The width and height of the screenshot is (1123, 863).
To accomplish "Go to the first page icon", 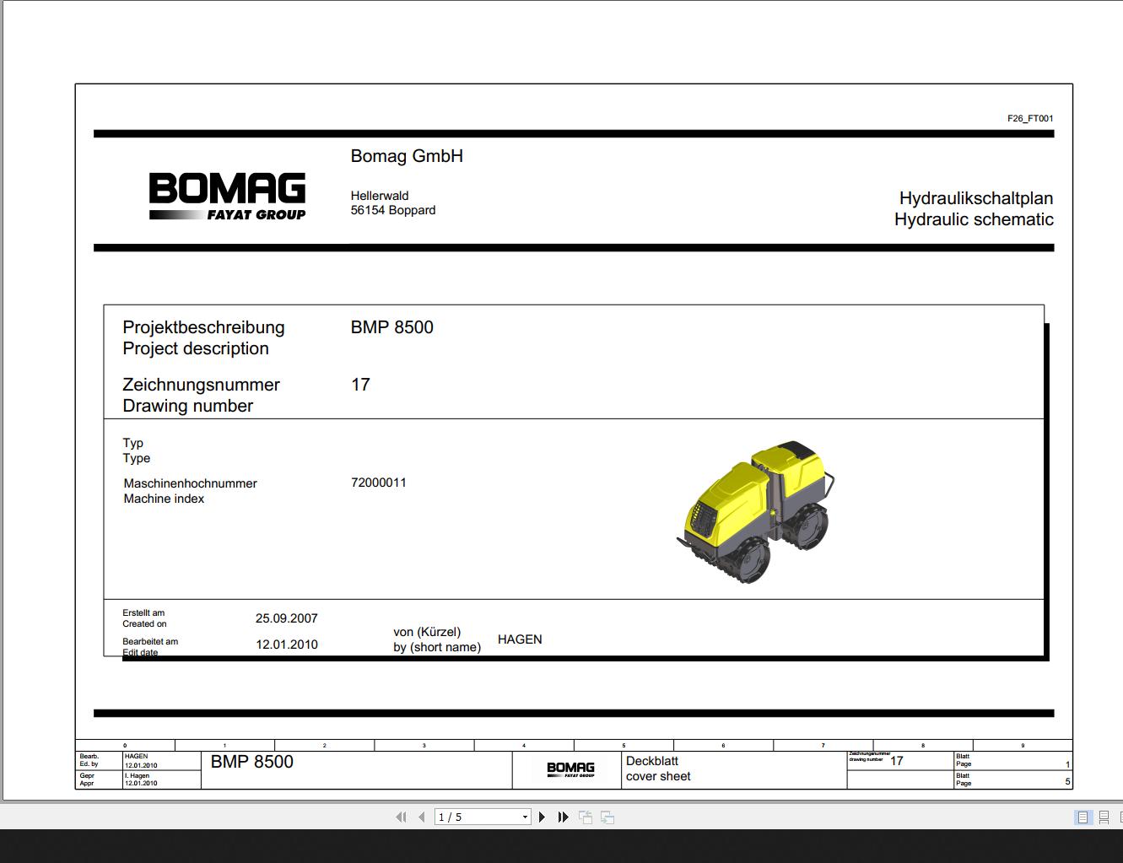I will [x=402, y=817].
